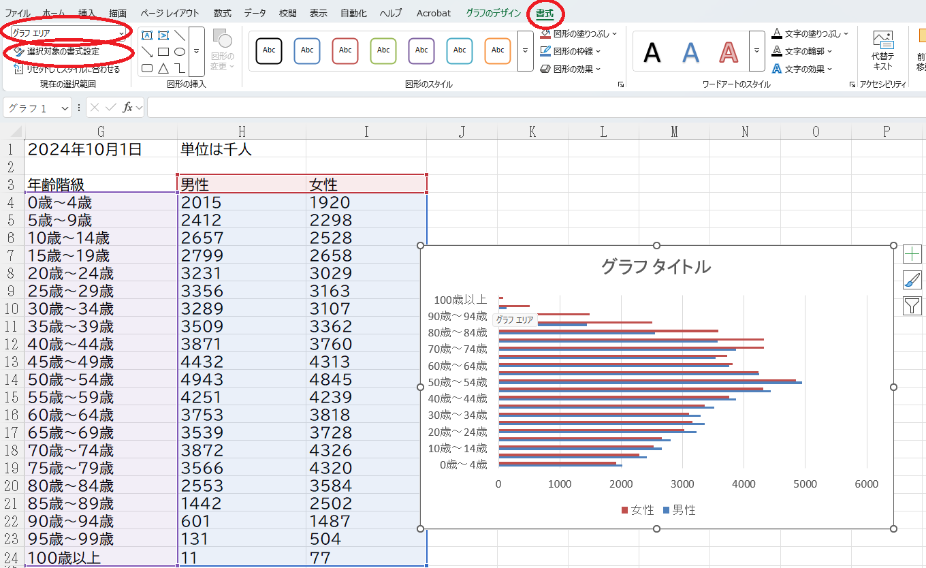Click the 女性 legend entry
Screen dimensions: 926x568
(638, 510)
